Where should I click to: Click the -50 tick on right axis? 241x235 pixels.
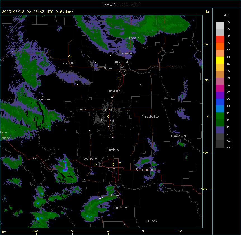click(x=205, y=152)
